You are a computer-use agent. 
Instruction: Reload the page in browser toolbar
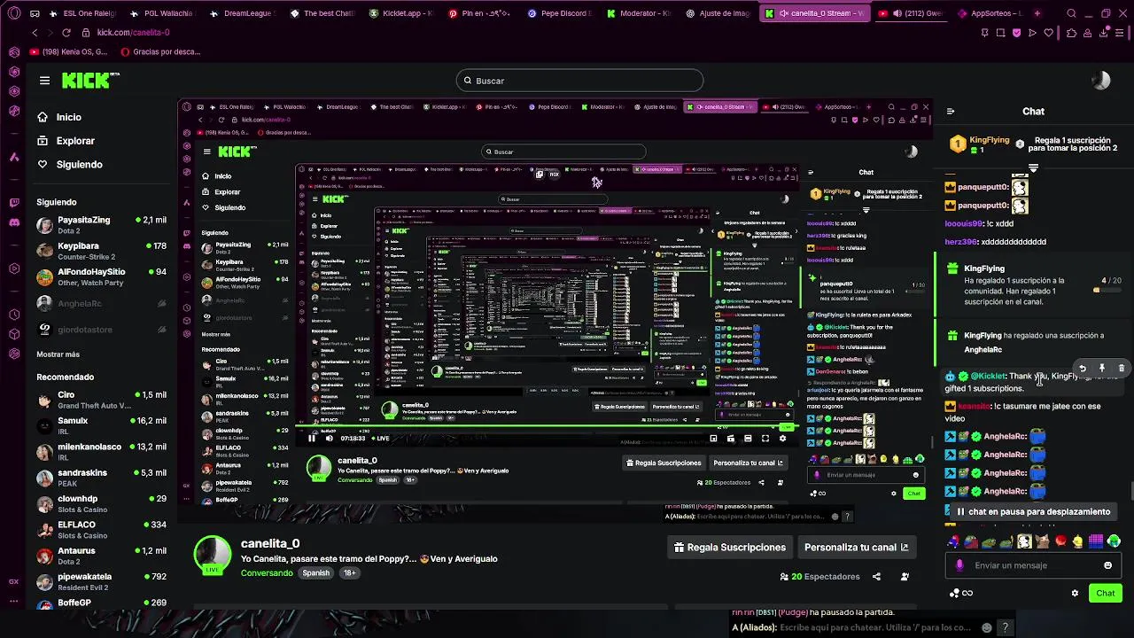66,33
